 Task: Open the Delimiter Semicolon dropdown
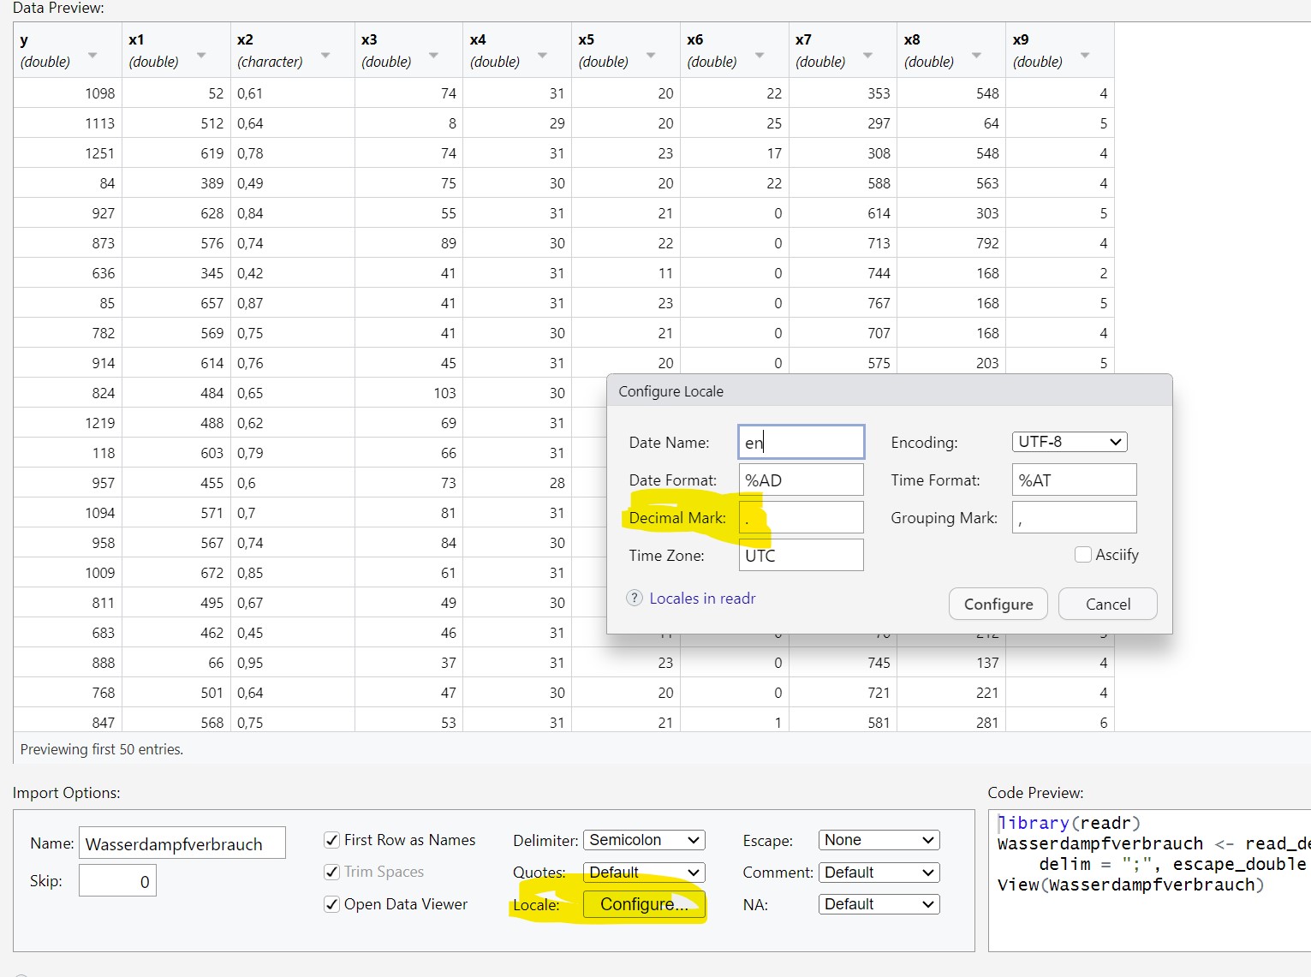644,840
